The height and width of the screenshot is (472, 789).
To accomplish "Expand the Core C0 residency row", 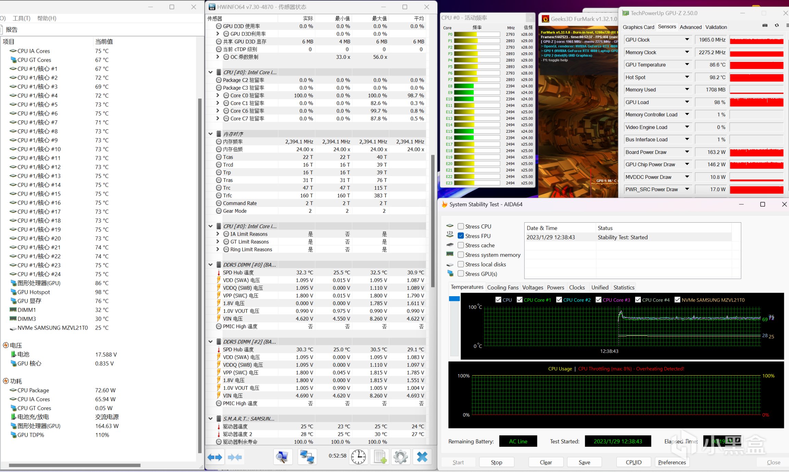I will point(218,95).
